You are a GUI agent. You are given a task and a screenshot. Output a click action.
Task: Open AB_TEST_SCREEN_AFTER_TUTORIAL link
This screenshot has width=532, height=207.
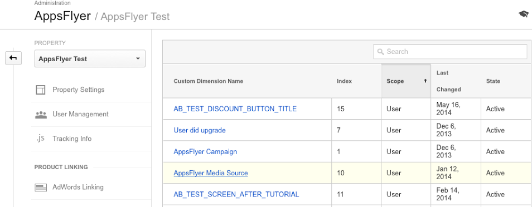click(236, 194)
